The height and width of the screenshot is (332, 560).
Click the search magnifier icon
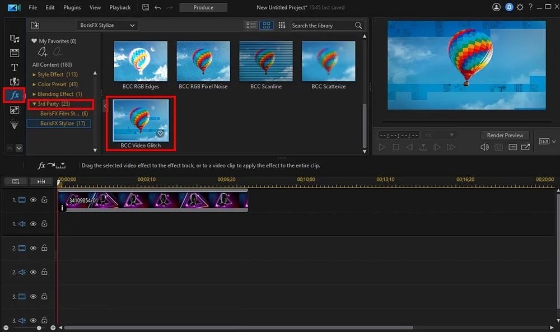[x=358, y=25]
